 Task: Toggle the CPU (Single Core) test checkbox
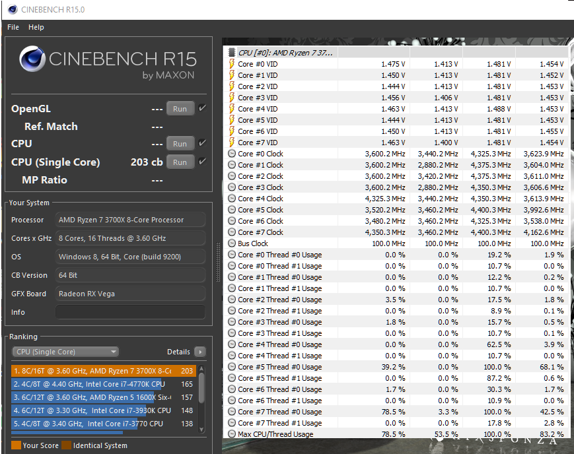pyautogui.click(x=202, y=162)
